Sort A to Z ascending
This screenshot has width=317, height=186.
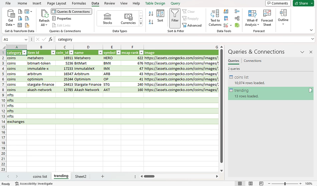coord(151,14)
